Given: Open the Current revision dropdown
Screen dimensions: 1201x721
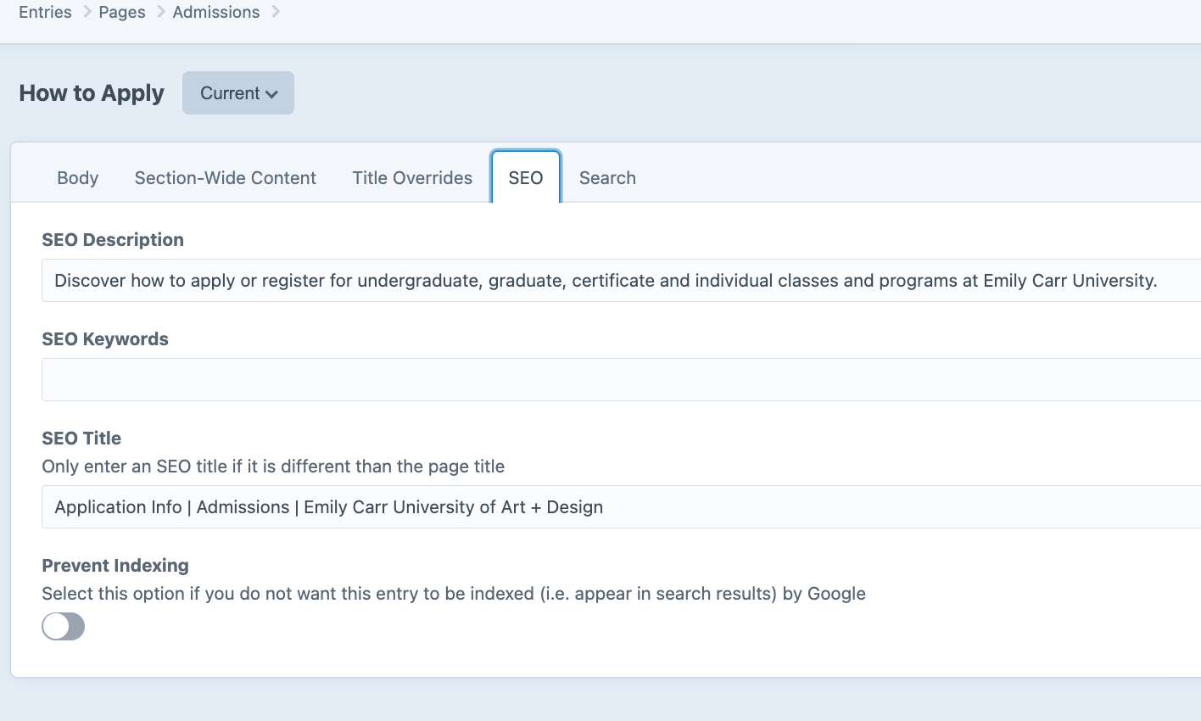Looking at the screenshot, I should 238,93.
